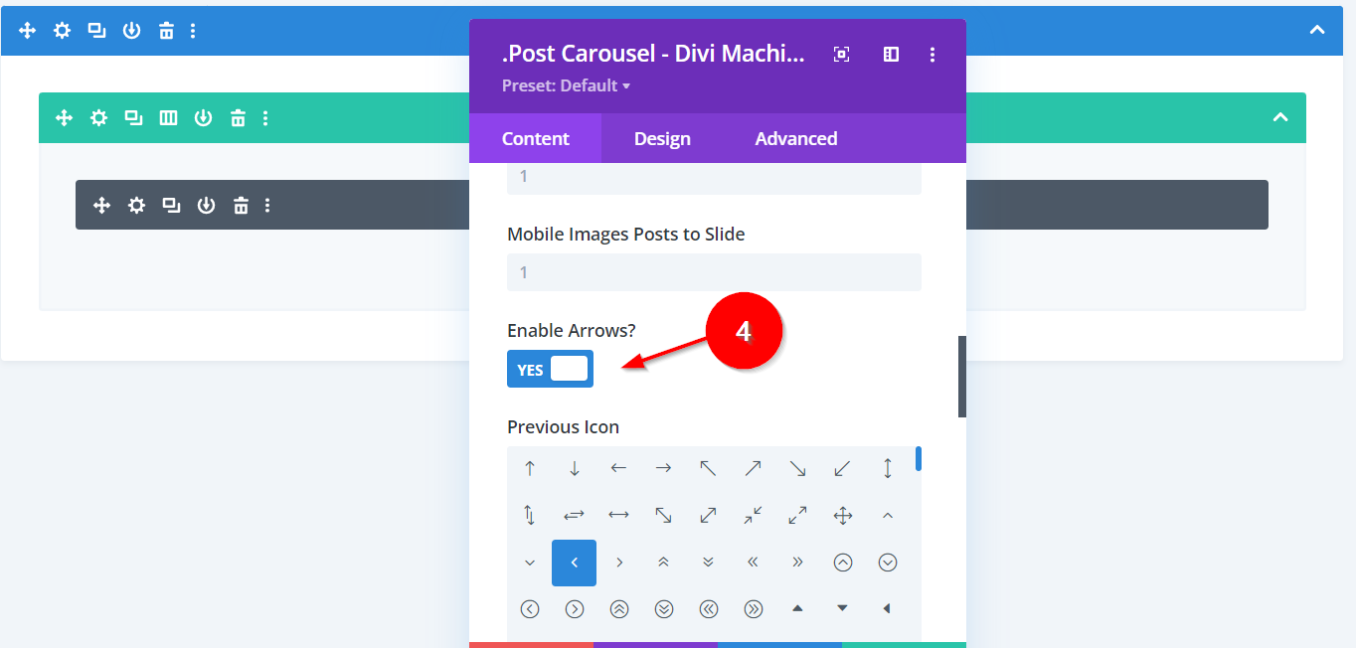Open the expand modal fullscreen icon

coord(841,55)
